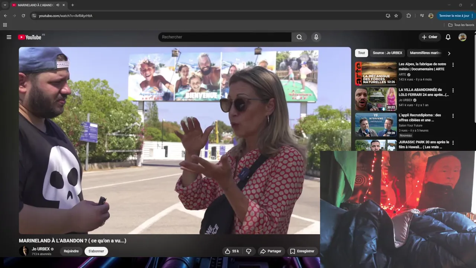Select the Mammifères marins chip
476x268 pixels.
(425, 53)
